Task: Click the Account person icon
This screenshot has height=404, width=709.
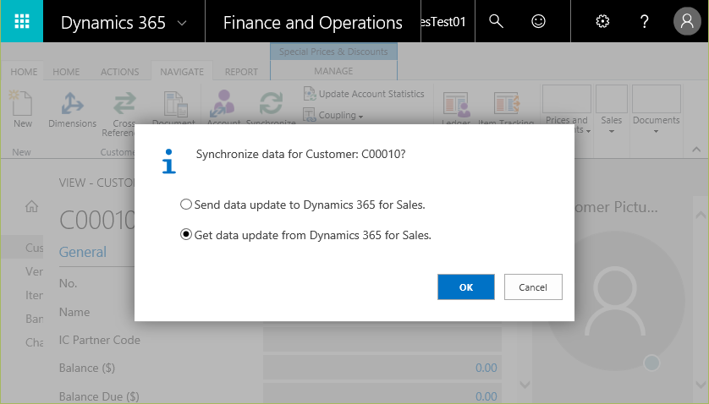Action: click(x=222, y=104)
